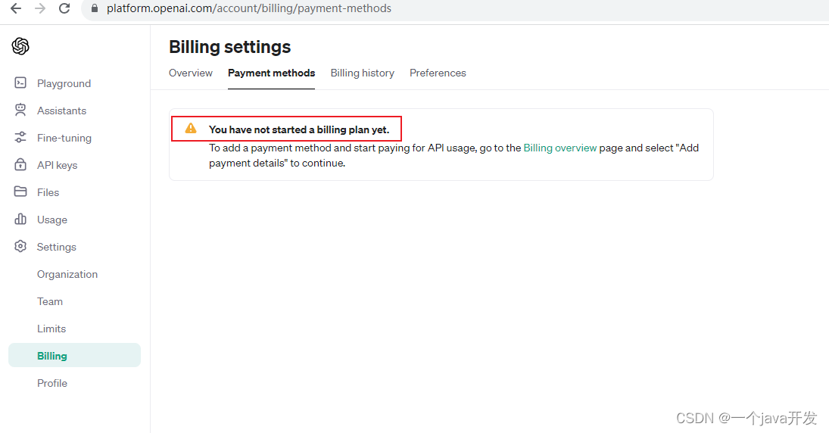Click the Assistants robot icon
The height and width of the screenshot is (433, 829).
(x=20, y=110)
